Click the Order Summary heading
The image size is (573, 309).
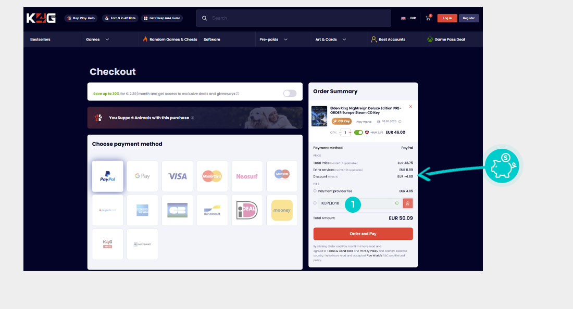click(x=335, y=91)
